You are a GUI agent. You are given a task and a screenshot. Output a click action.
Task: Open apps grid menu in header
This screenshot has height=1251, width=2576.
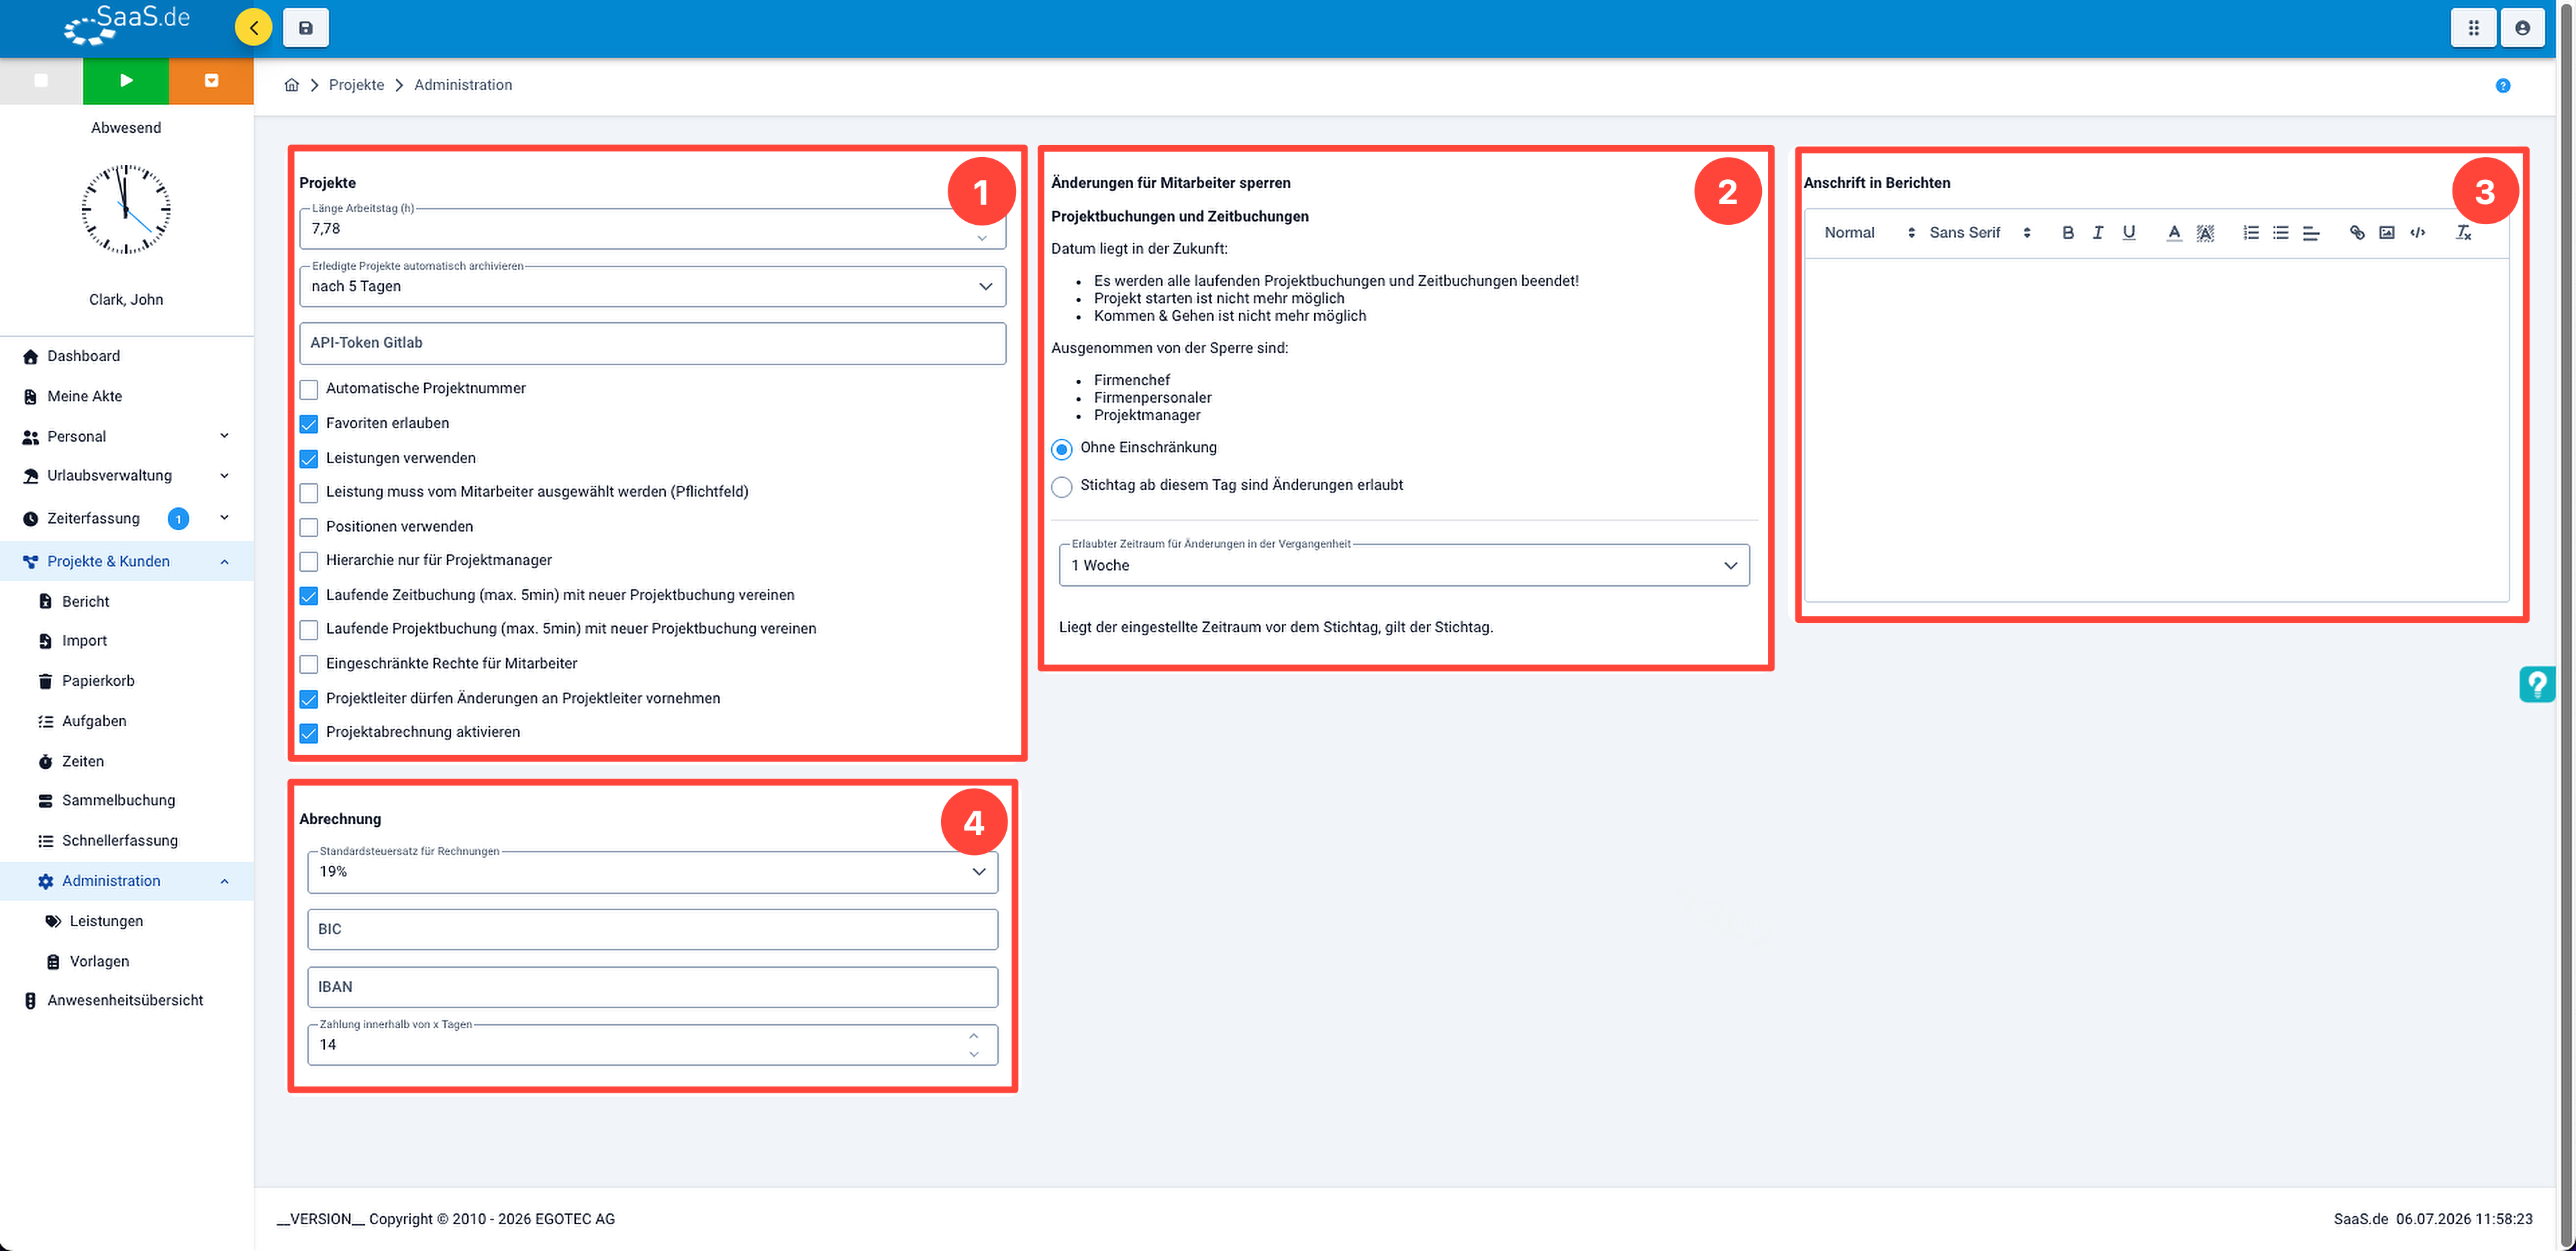tap(2473, 28)
